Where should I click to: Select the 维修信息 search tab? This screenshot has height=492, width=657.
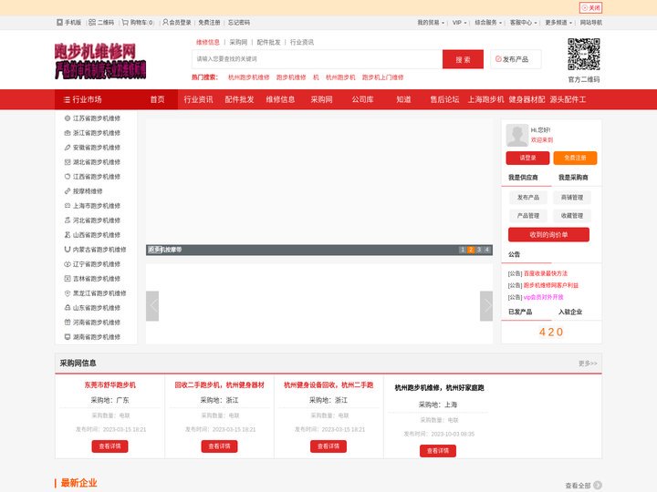click(x=208, y=42)
